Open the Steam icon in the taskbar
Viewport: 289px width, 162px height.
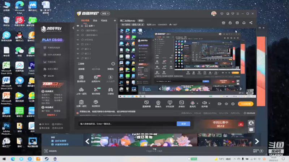pos(47,159)
